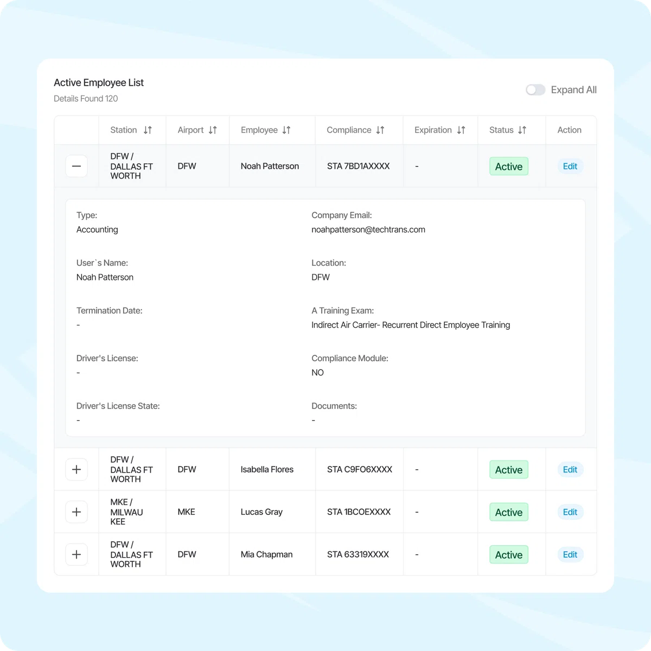Sort by Station column arrows
651x651 pixels.
coord(148,130)
